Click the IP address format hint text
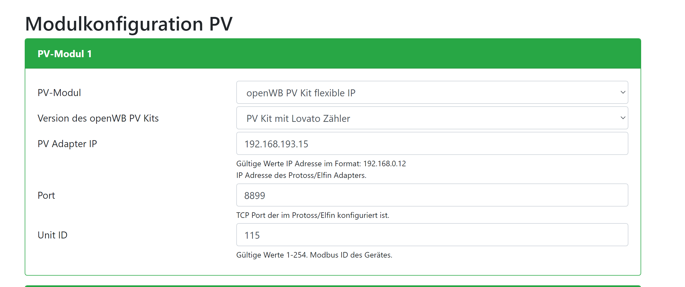The image size is (685, 287). [321, 164]
